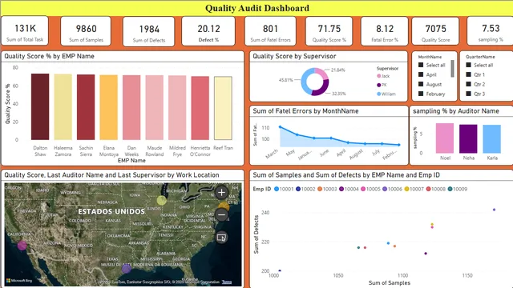Zoom out on the map with minus button
This screenshot has height=288, width=513.
tap(221, 215)
